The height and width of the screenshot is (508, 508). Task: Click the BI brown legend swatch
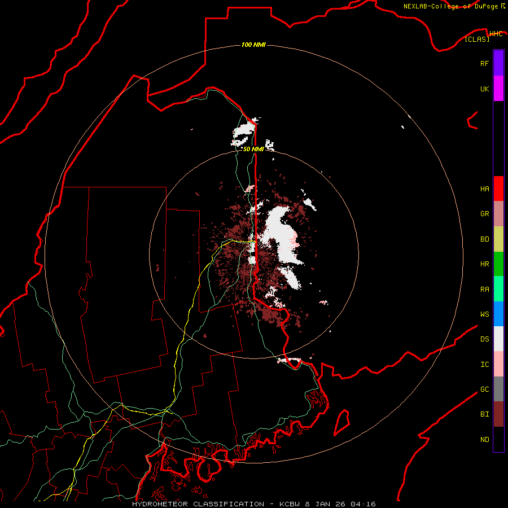(498, 414)
